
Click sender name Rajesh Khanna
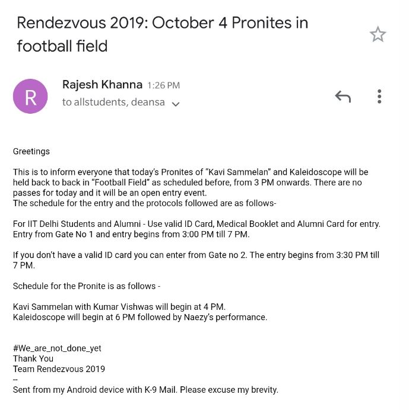tap(102, 85)
